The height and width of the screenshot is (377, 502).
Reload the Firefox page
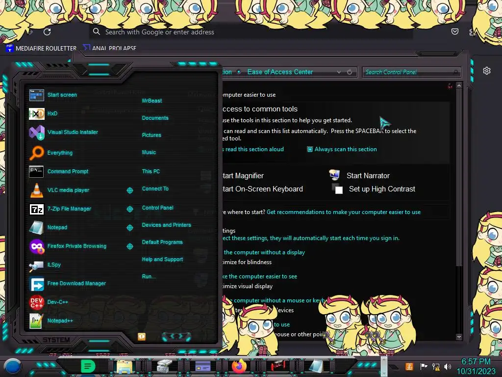[x=47, y=32]
